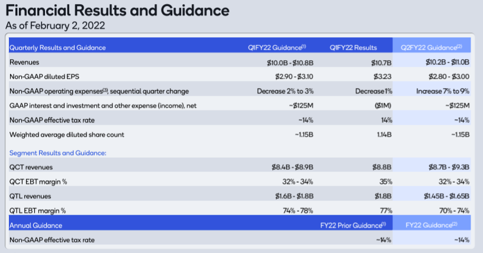The width and height of the screenshot is (483, 253).
Task: Select the Weighted average diluted share count label
Action: click(x=67, y=135)
